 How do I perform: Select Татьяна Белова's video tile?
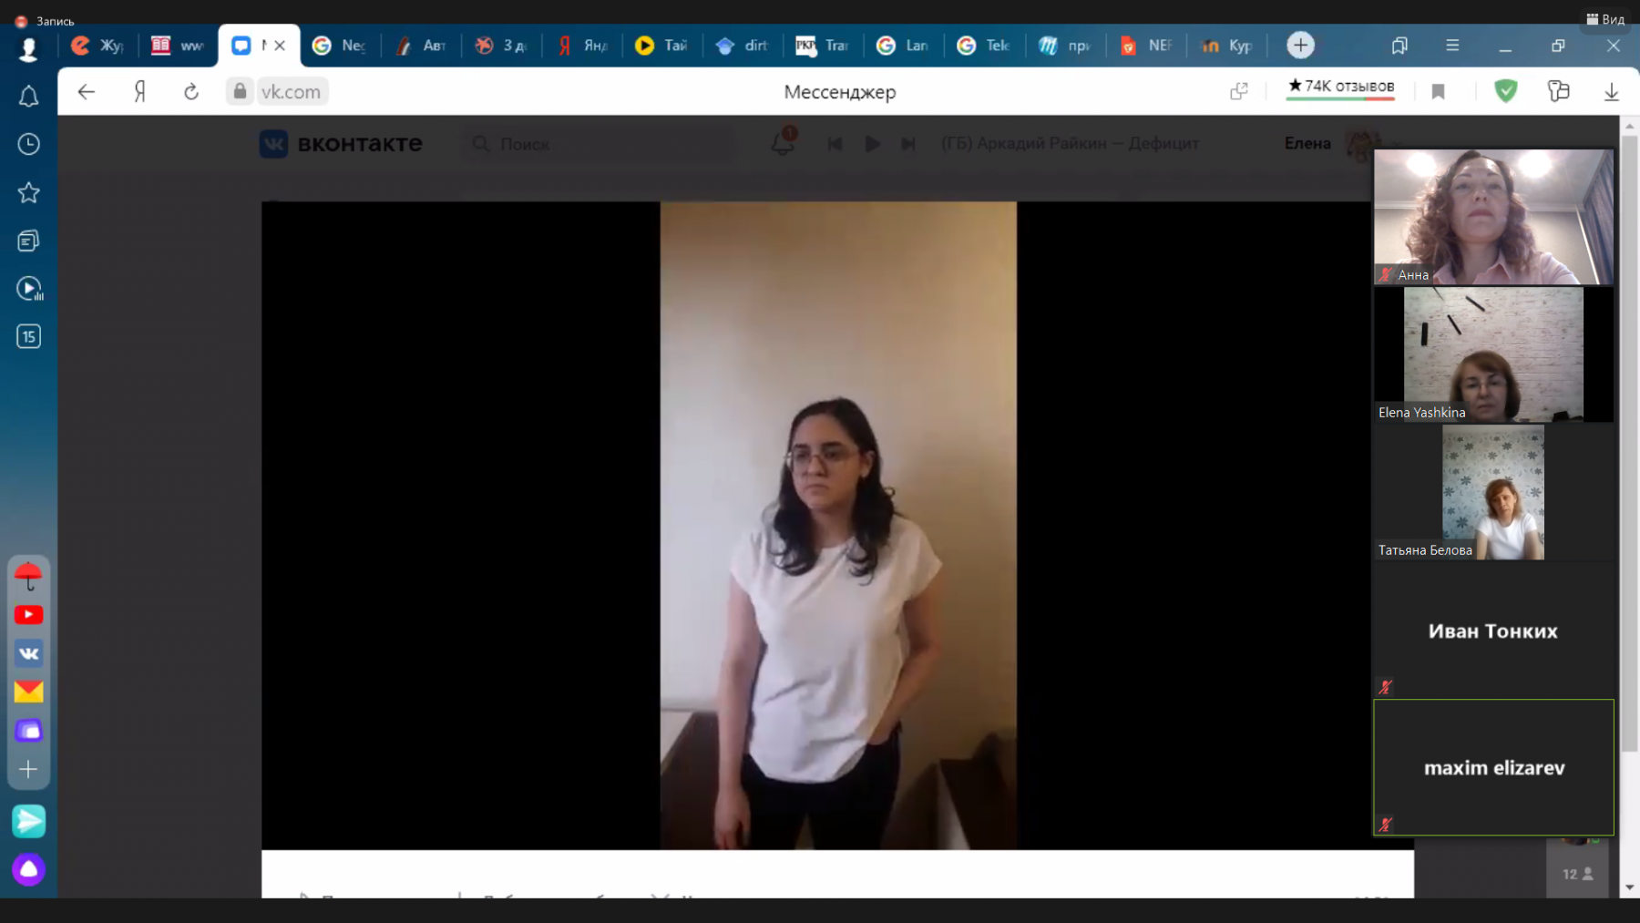click(1493, 492)
